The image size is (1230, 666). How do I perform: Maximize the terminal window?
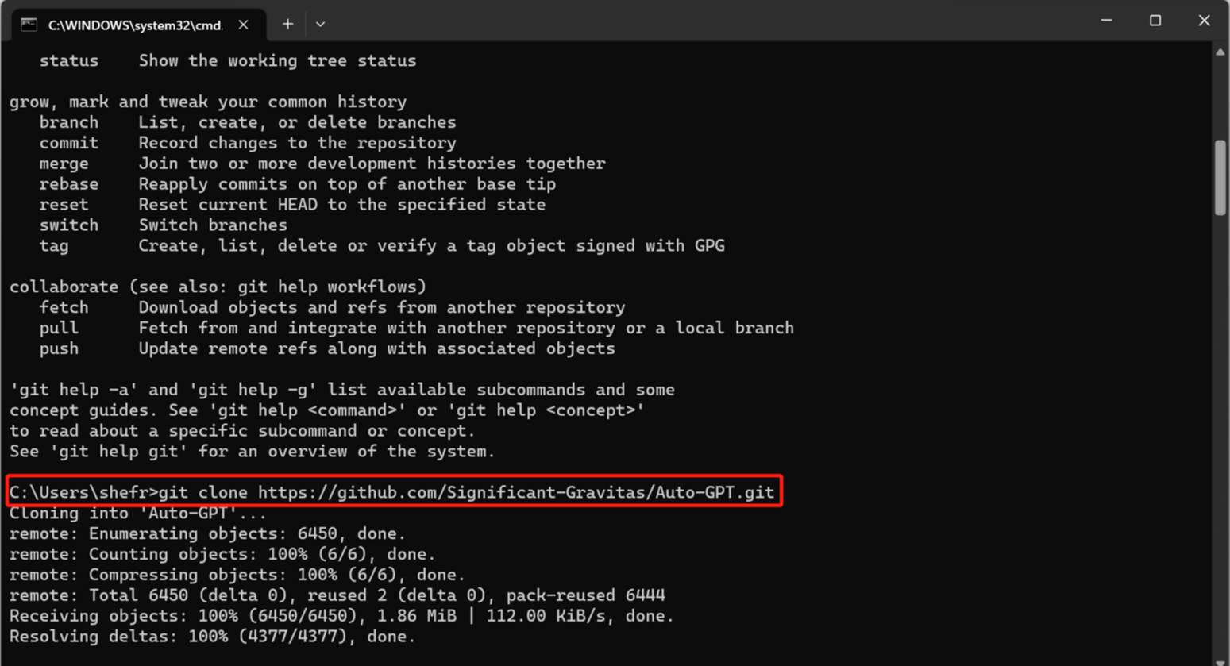point(1155,21)
